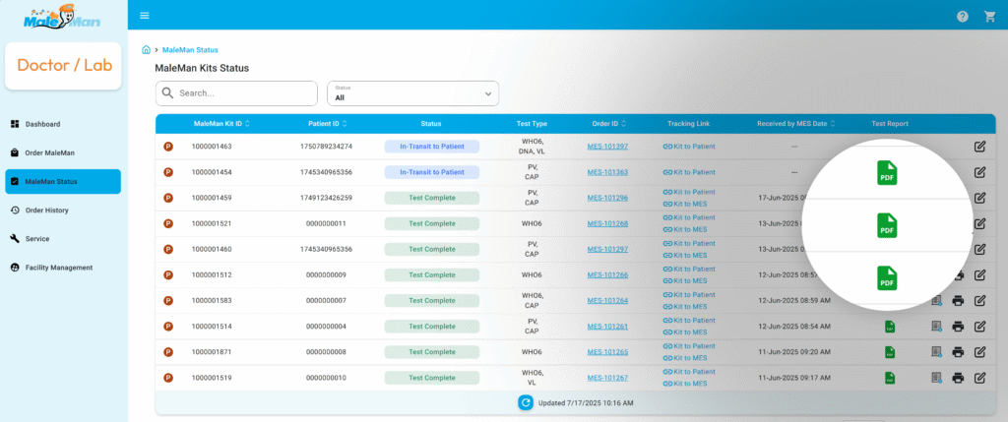Open order link MES-101267
The width and height of the screenshot is (1008, 422).
point(607,378)
